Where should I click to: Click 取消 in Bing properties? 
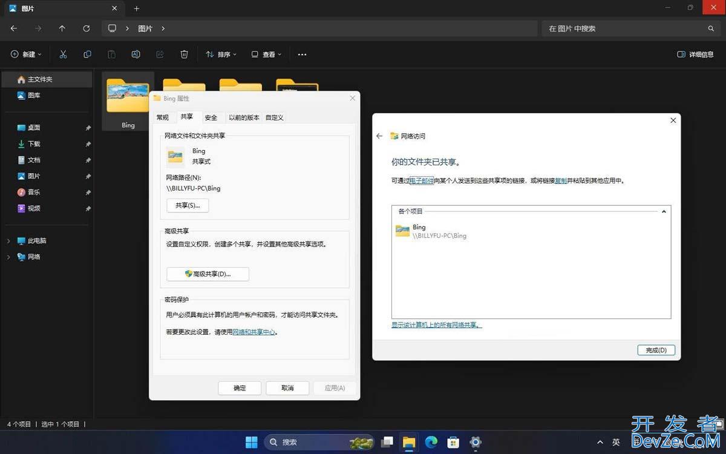coord(287,388)
